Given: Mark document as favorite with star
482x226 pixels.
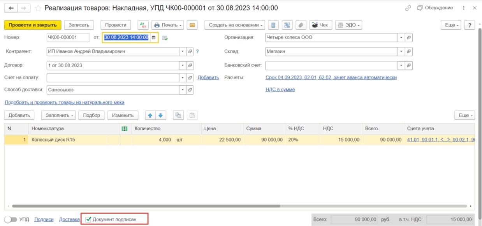Looking at the screenshot, I should (38, 8).
